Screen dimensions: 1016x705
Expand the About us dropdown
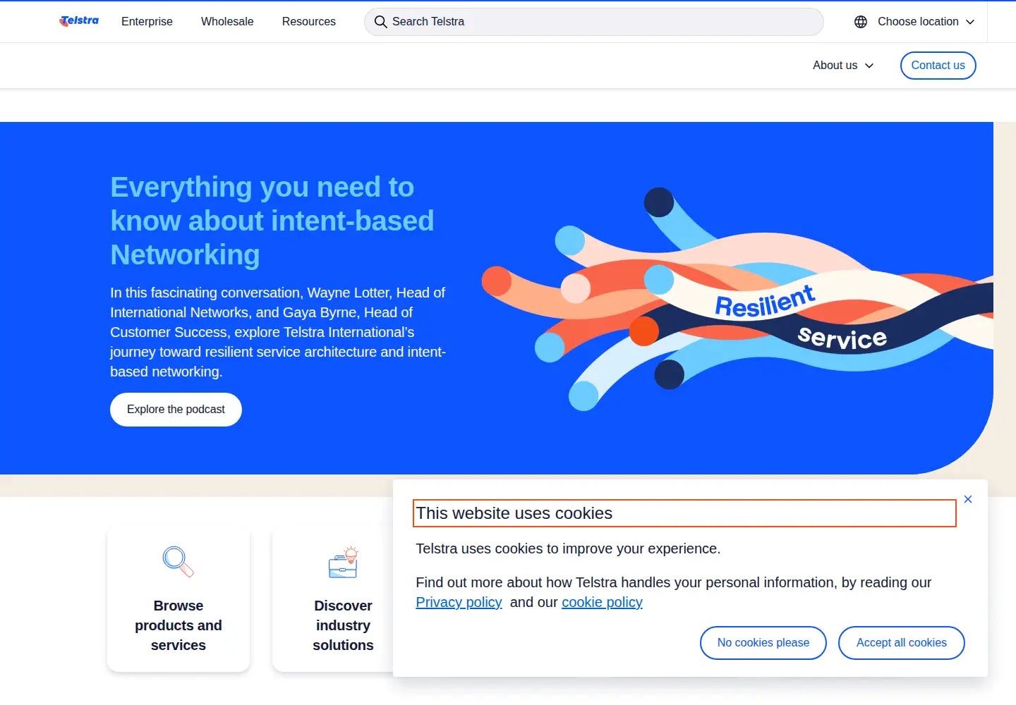click(843, 65)
